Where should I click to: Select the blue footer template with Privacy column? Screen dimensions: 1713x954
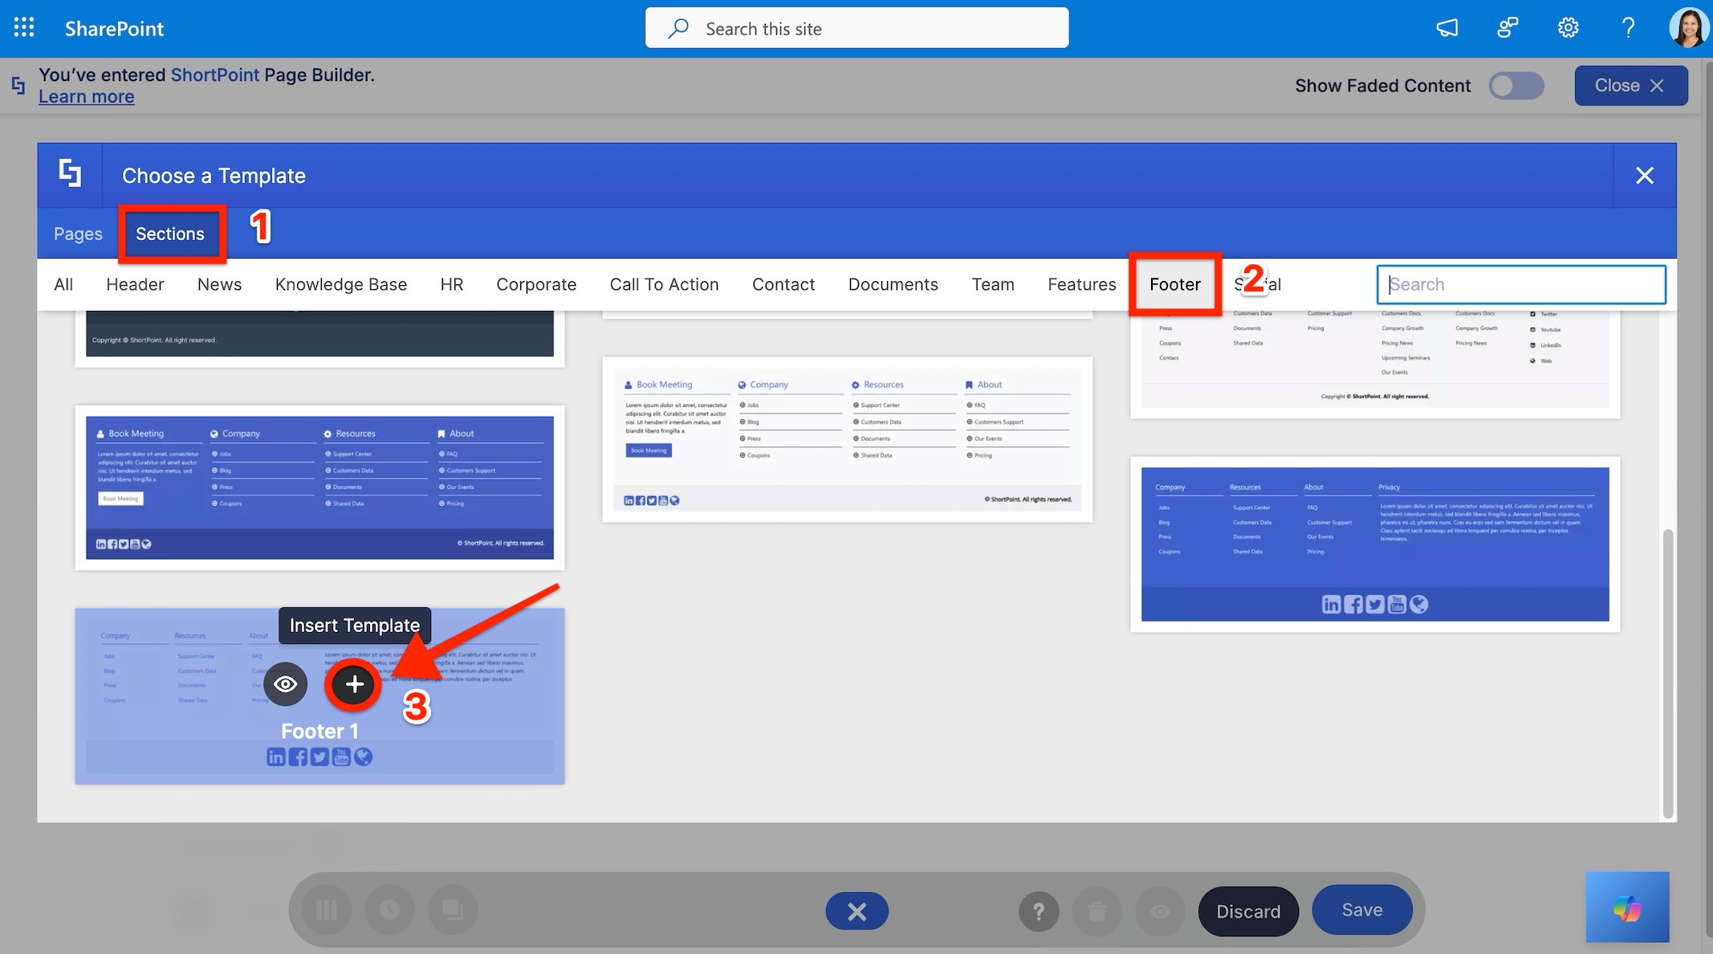(x=1375, y=544)
